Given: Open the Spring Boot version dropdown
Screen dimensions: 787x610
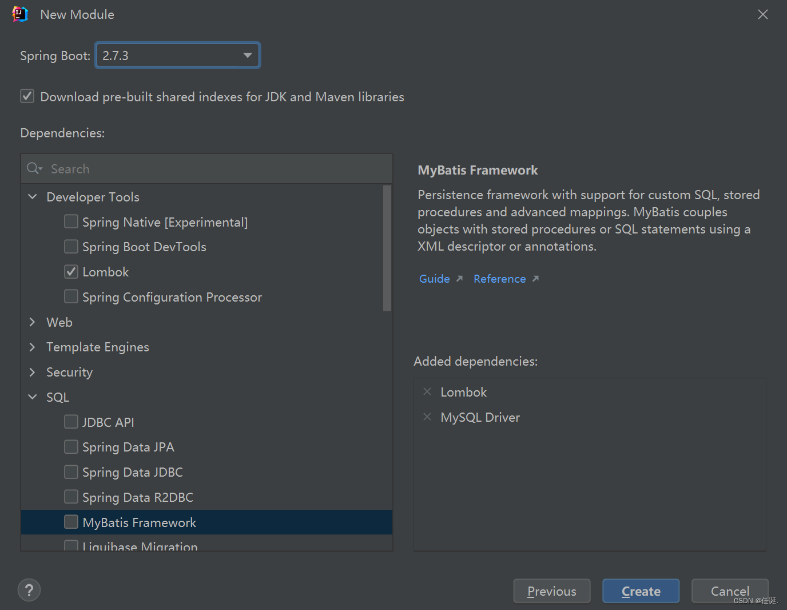Looking at the screenshot, I should (x=178, y=56).
